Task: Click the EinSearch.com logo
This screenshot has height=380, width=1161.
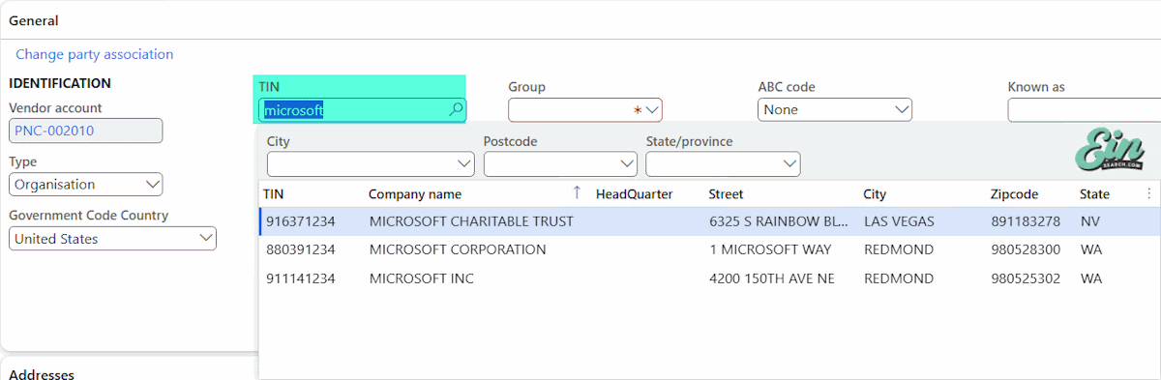Action: pyautogui.click(x=1111, y=150)
